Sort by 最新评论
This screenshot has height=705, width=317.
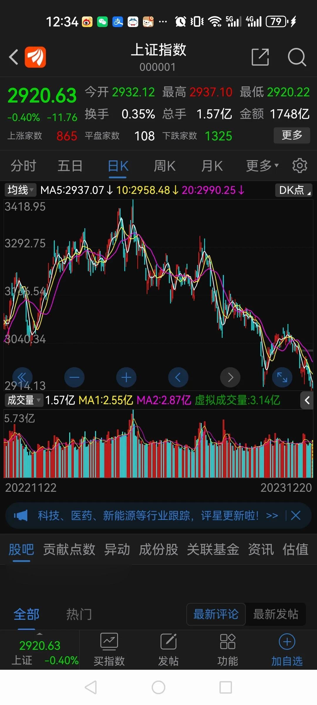click(216, 614)
